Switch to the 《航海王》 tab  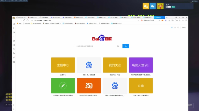pyautogui.click(x=32, y=17)
